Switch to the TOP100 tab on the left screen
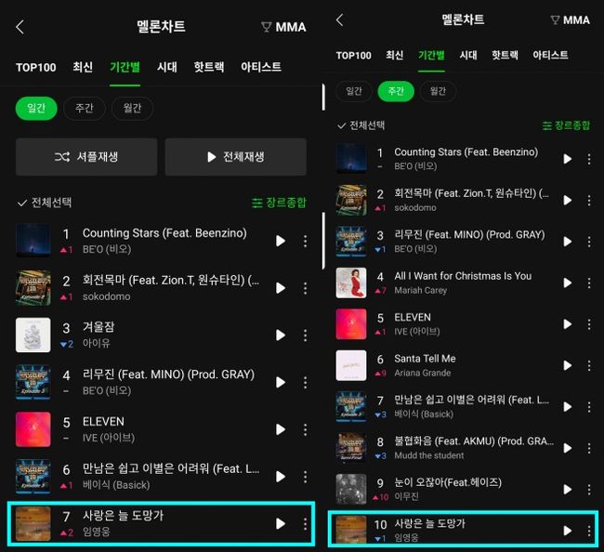The image size is (604, 552). [x=36, y=68]
